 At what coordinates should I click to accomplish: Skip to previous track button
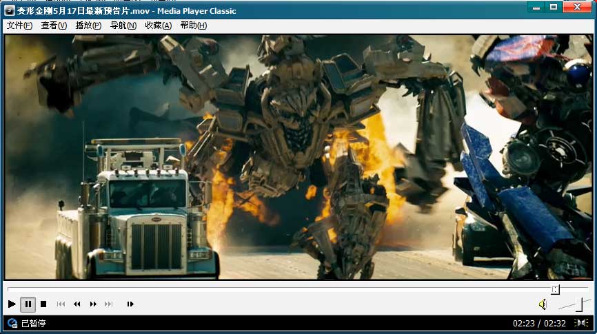(61, 304)
